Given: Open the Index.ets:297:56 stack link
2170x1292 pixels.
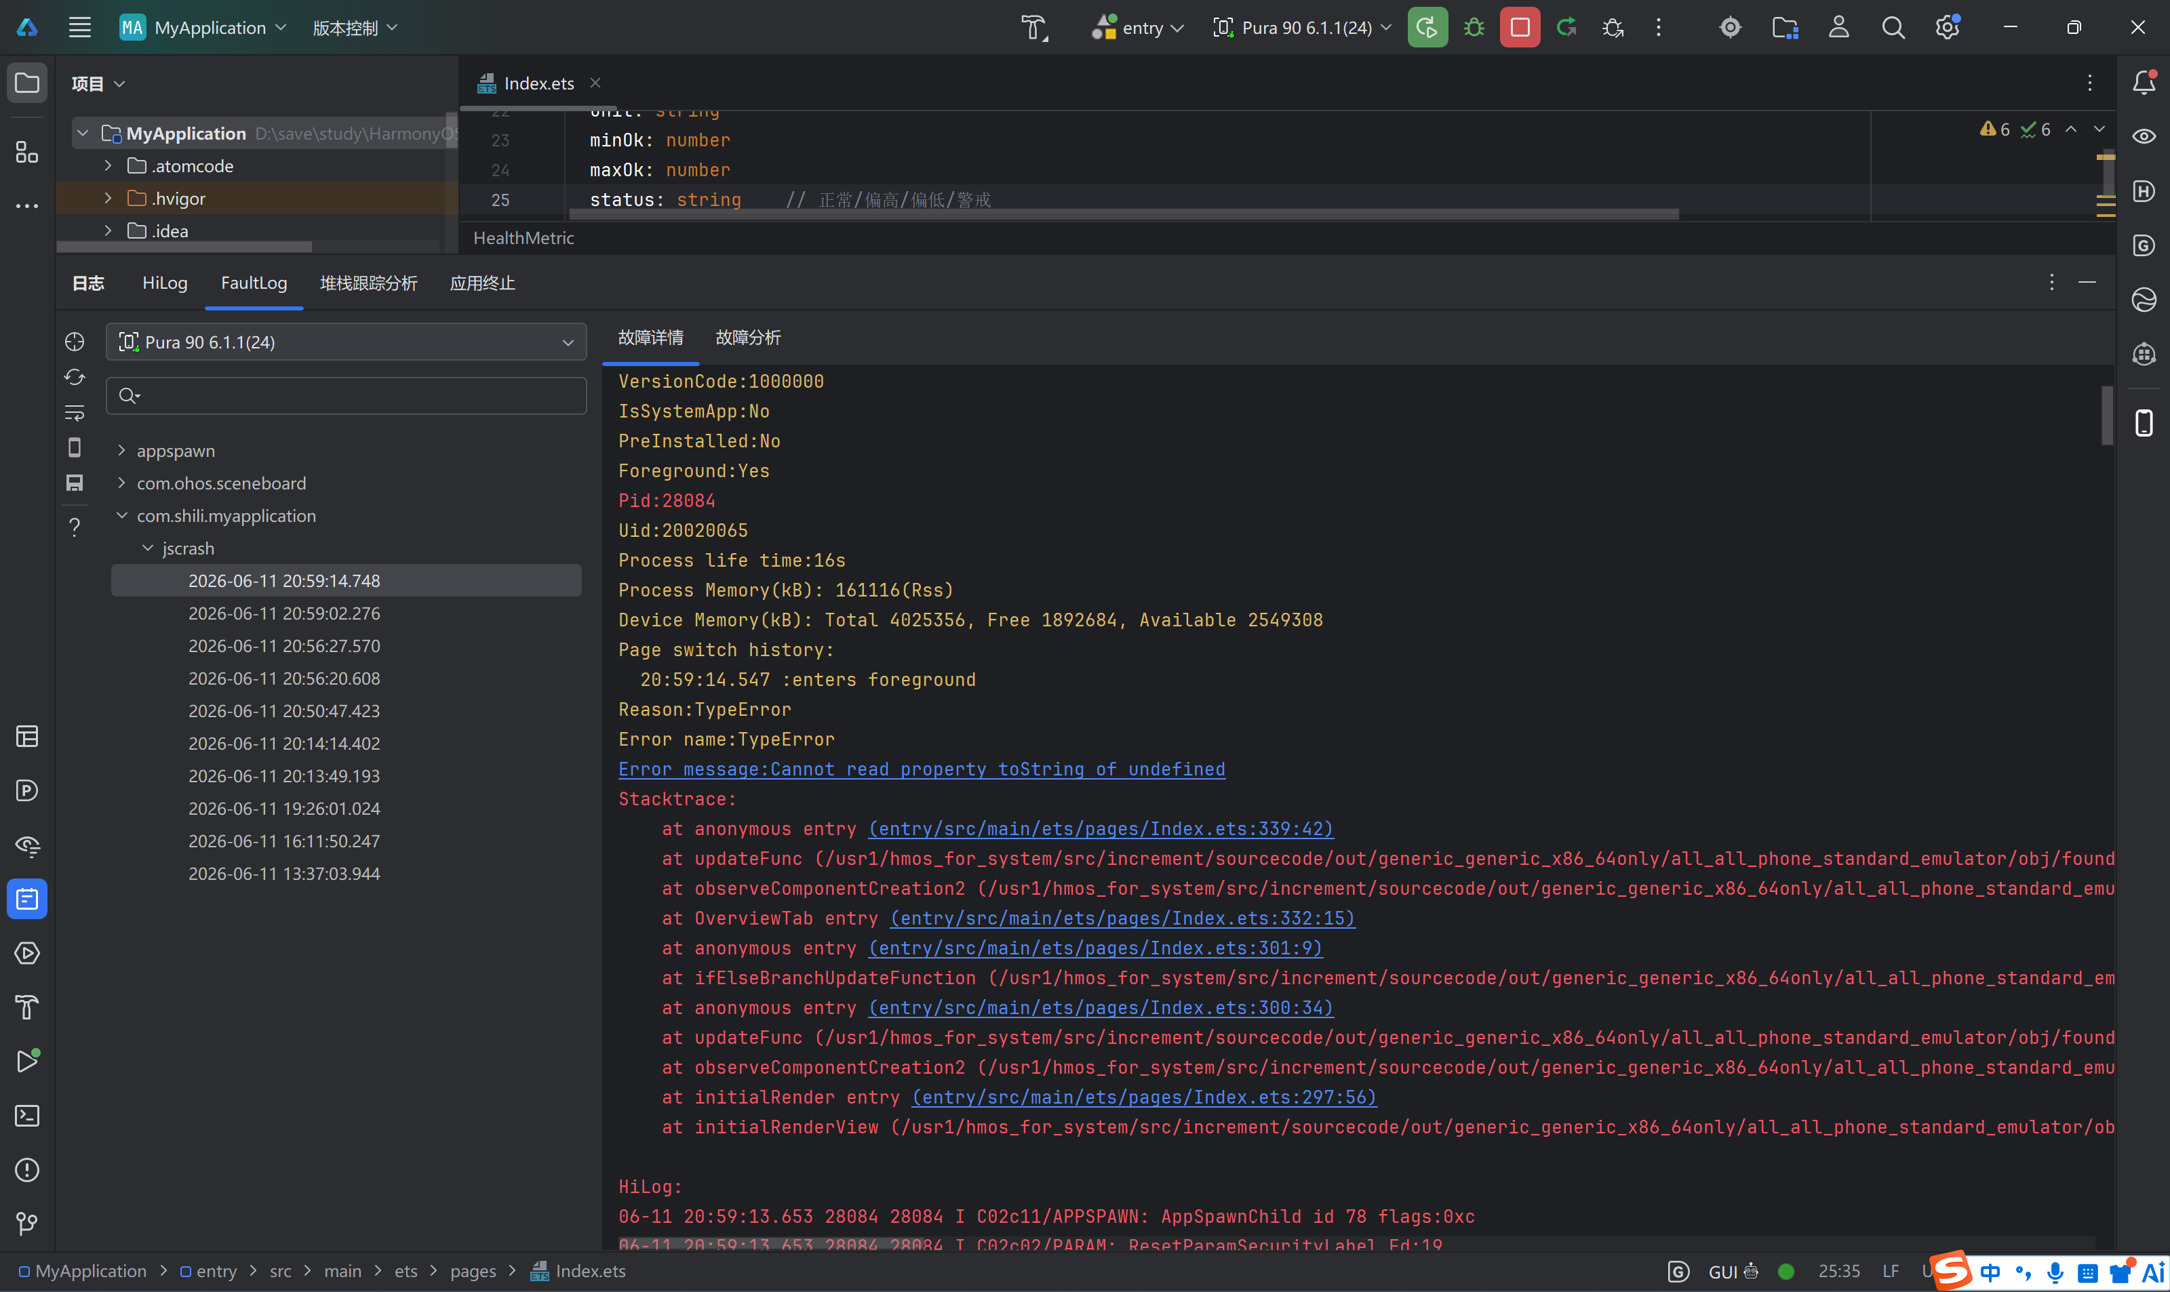Looking at the screenshot, I should click(1144, 1098).
